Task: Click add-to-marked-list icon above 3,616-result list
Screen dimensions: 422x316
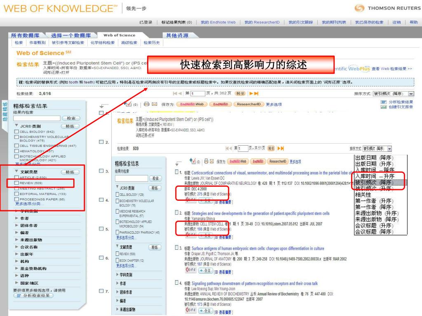Action: (128, 104)
